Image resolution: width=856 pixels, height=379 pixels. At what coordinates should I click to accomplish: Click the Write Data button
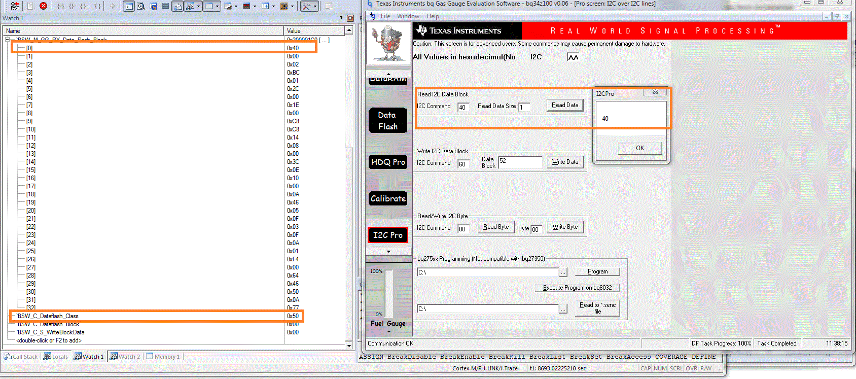[x=565, y=162]
